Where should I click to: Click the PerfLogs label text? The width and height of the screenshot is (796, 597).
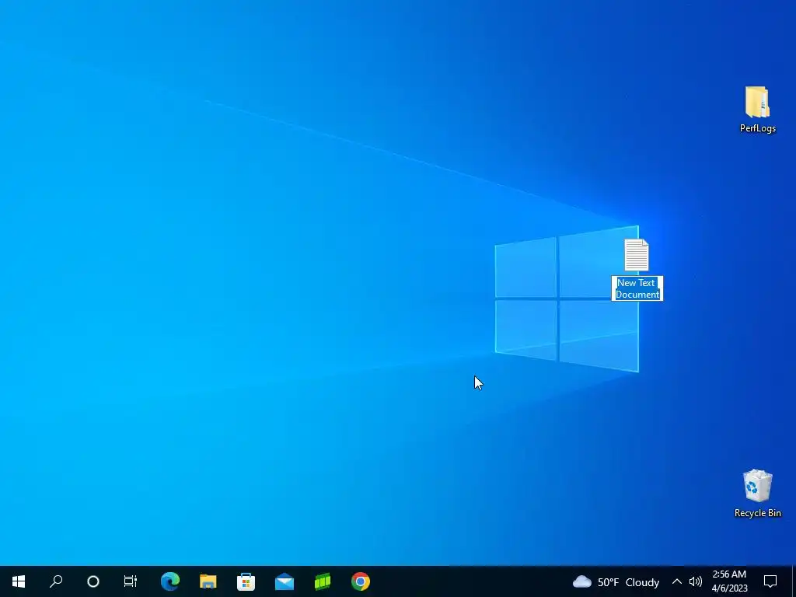(x=757, y=128)
